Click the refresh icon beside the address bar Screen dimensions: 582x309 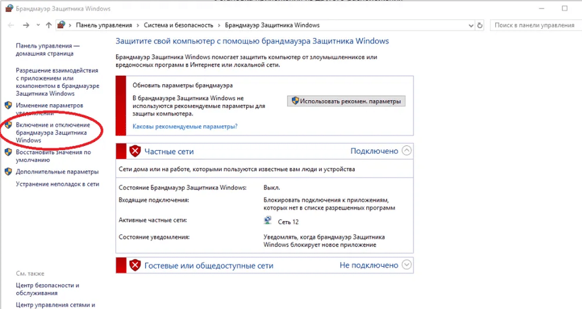pyautogui.click(x=480, y=25)
